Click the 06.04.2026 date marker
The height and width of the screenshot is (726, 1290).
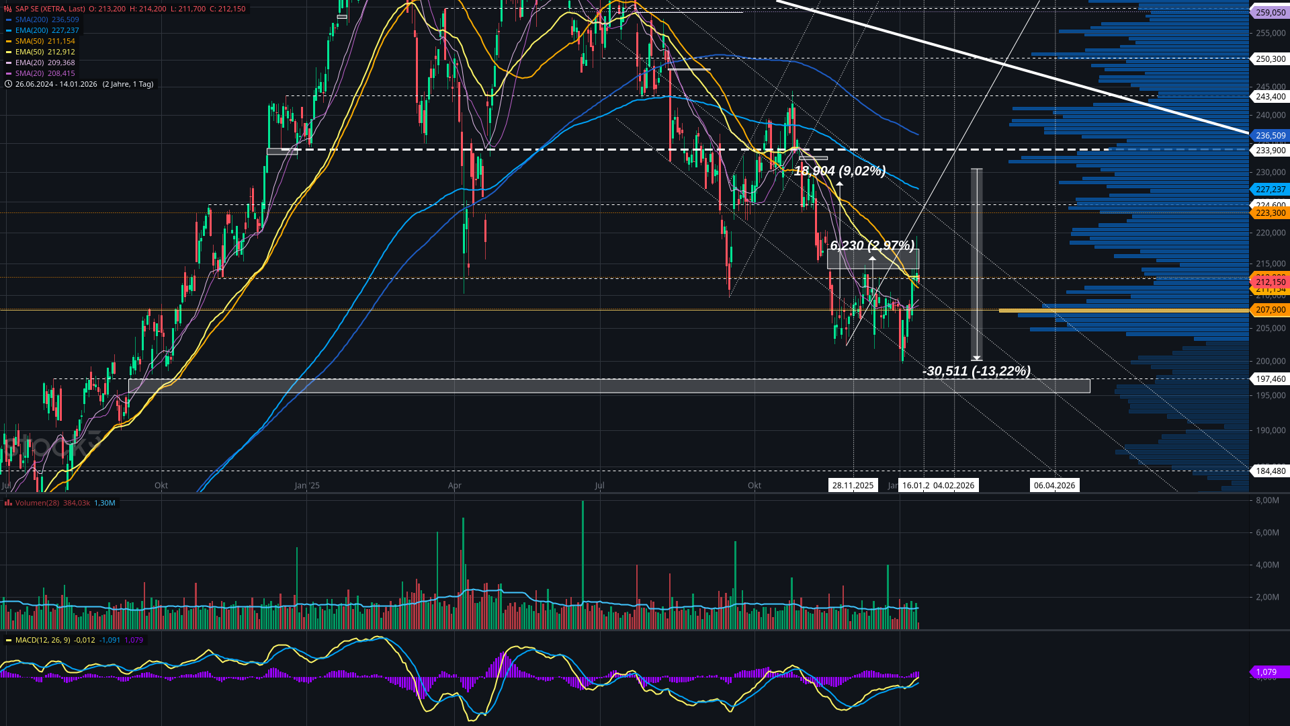tap(1054, 485)
